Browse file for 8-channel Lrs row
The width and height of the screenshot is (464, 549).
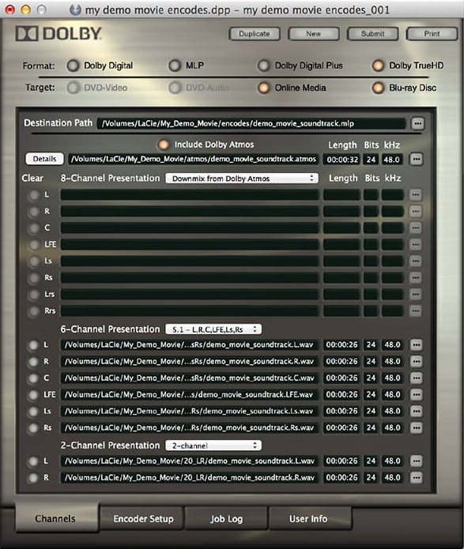(x=415, y=294)
